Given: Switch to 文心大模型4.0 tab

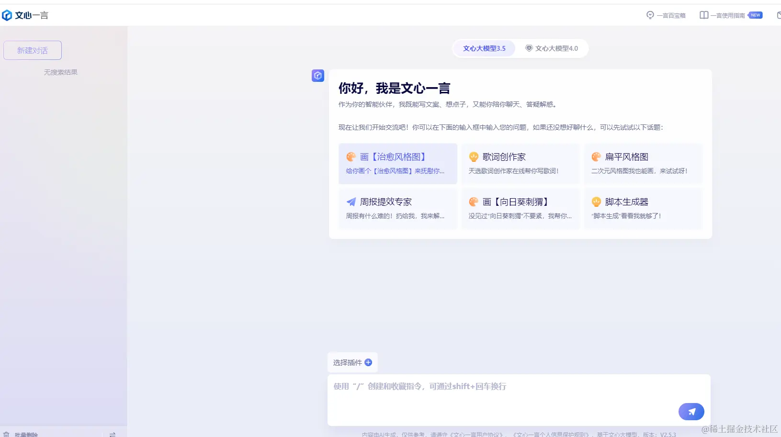Looking at the screenshot, I should click(x=552, y=48).
